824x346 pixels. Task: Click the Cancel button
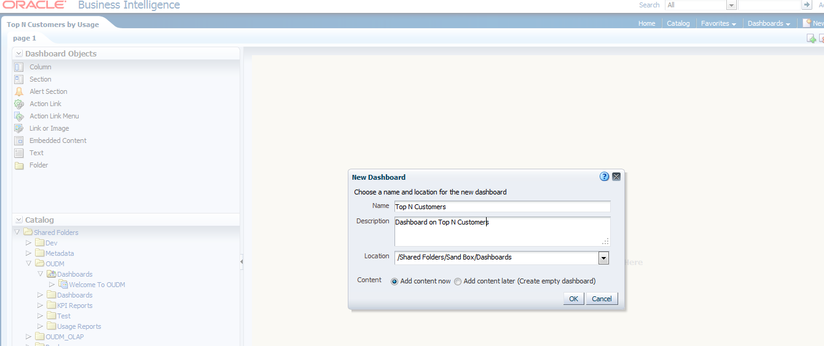pyautogui.click(x=602, y=299)
